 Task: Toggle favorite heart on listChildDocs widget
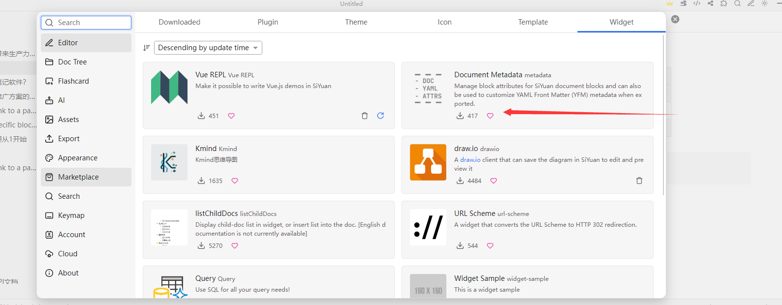point(235,245)
